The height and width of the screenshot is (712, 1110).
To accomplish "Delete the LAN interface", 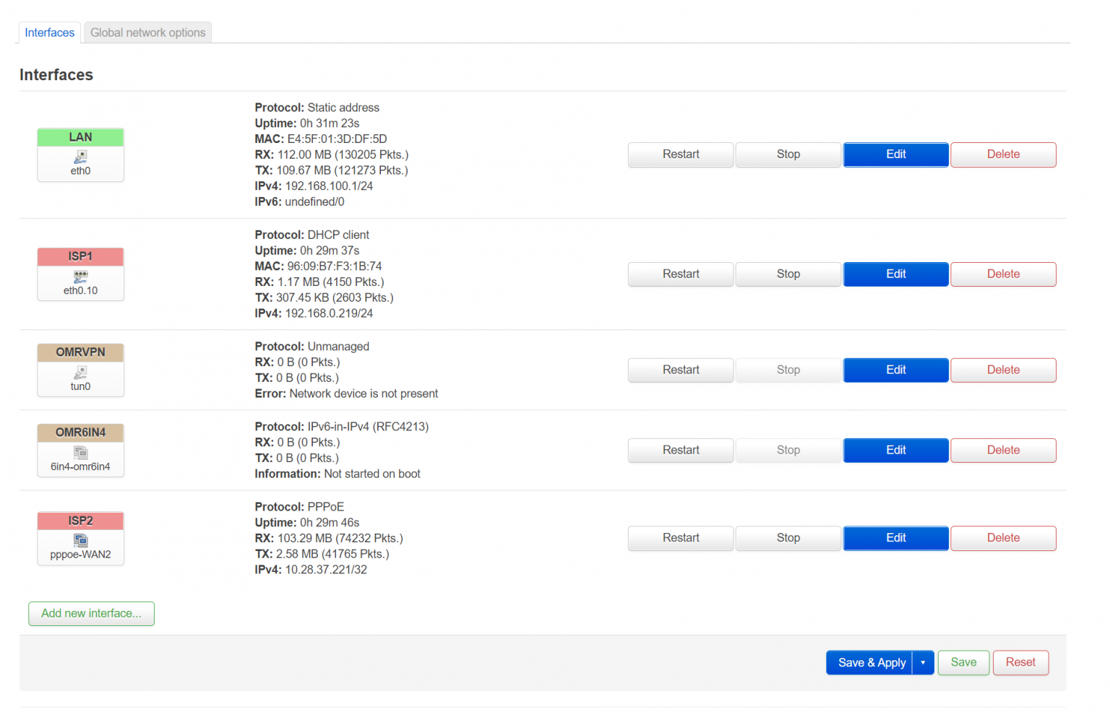I will (1002, 155).
